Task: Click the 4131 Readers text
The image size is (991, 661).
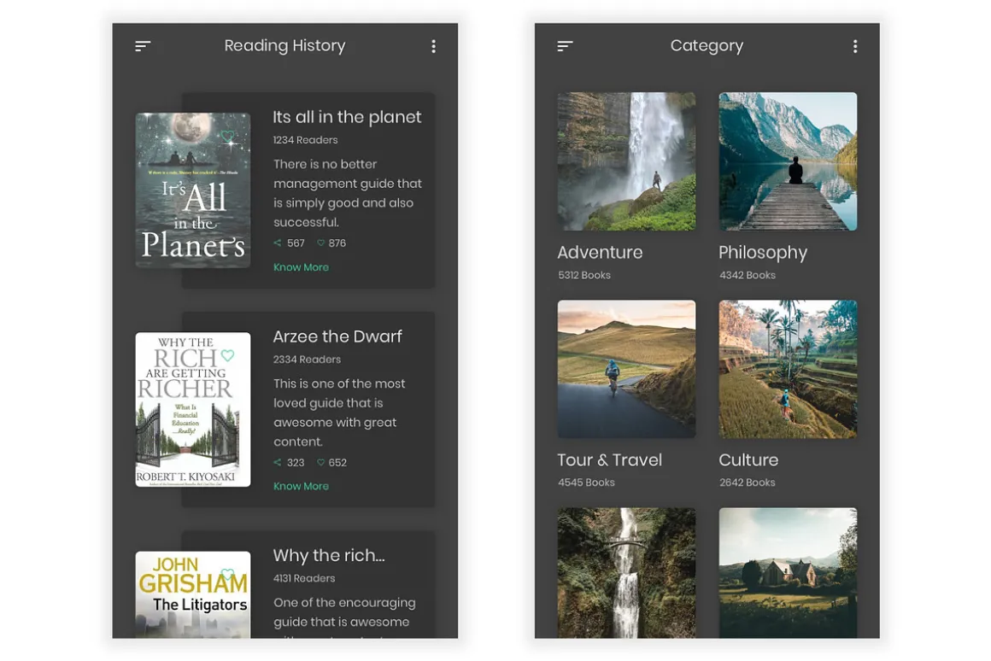Action: 304,578
